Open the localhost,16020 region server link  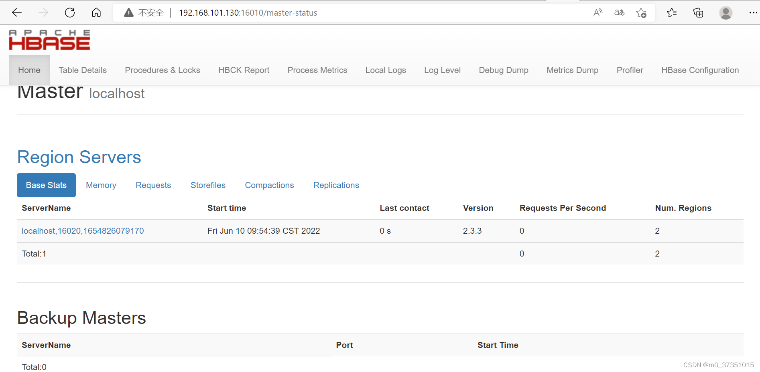point(83,230)
